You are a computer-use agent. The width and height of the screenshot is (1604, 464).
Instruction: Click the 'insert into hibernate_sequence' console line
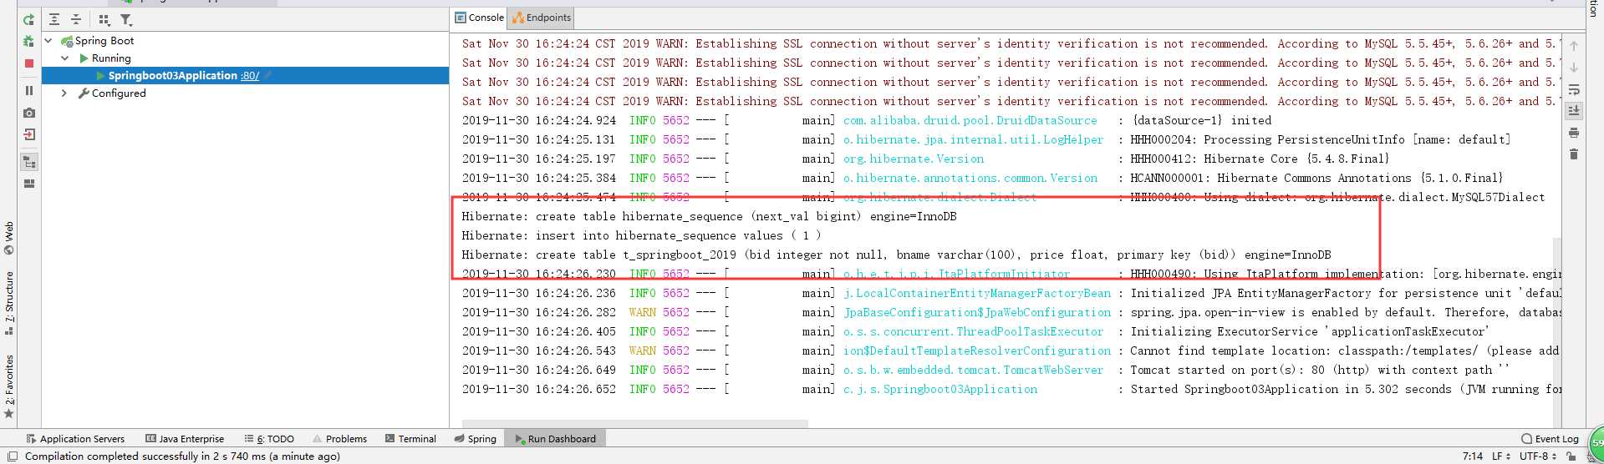(x=641, y=236)
